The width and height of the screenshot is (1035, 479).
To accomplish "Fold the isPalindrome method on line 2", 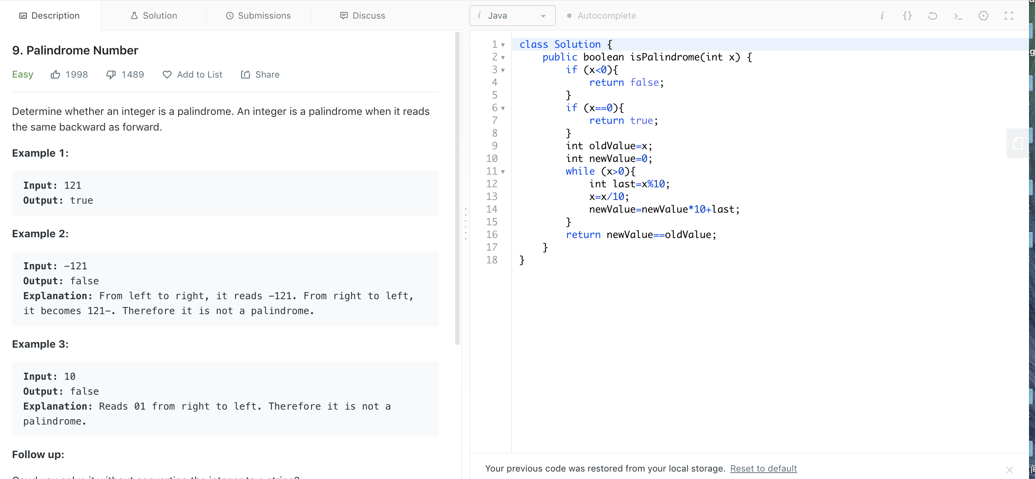I will click(x=503, y=58).
